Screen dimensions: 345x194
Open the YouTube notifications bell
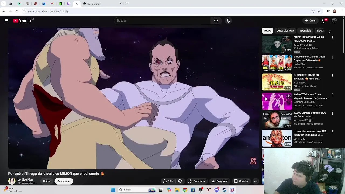pos(324,21)
